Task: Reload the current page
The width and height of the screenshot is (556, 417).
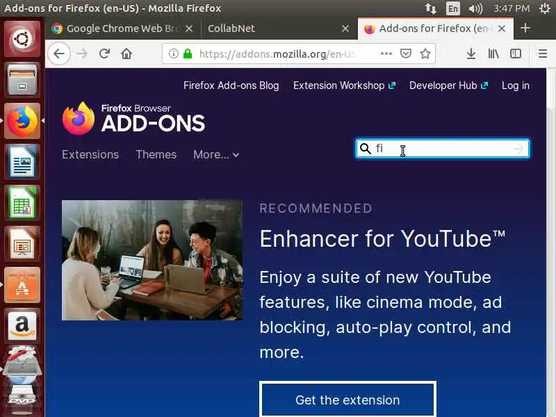Action: [x=104, y=54]
